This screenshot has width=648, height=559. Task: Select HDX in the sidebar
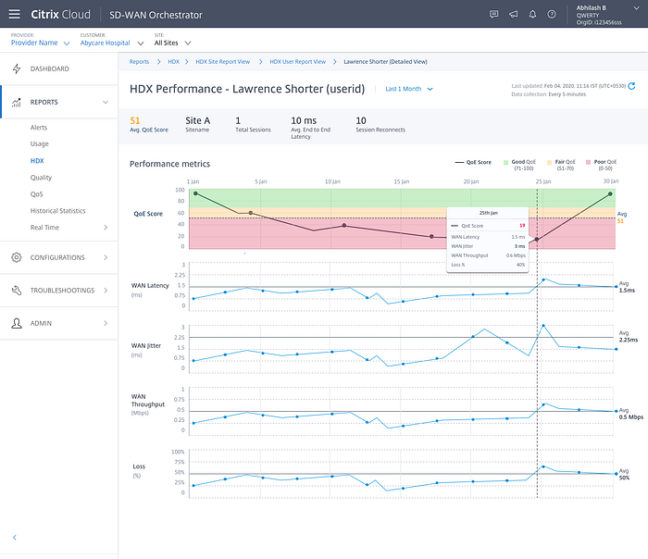(37, 161)
